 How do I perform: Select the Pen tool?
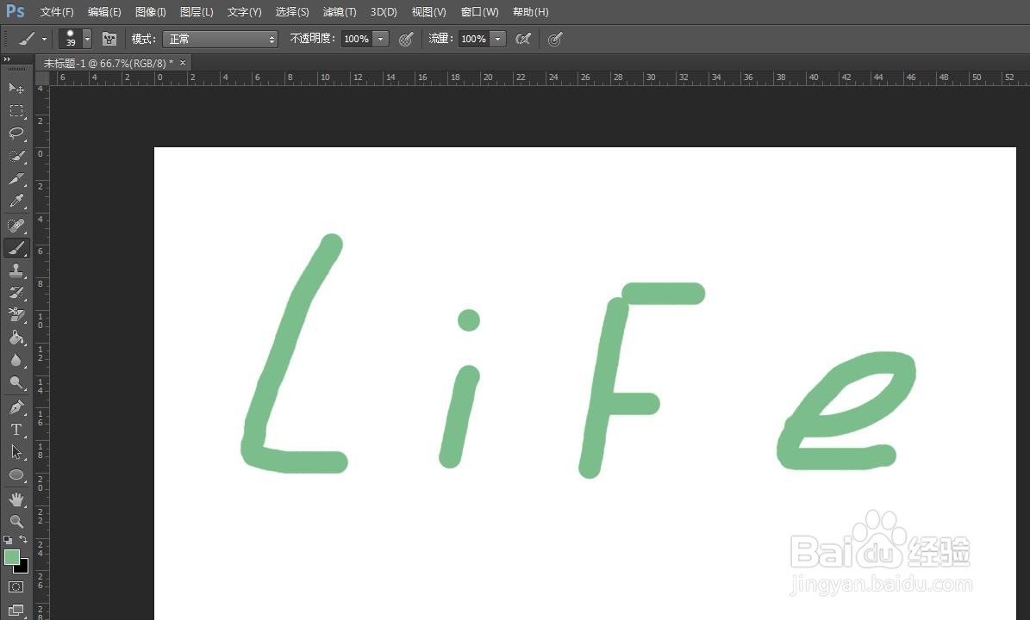coord(16,406)
